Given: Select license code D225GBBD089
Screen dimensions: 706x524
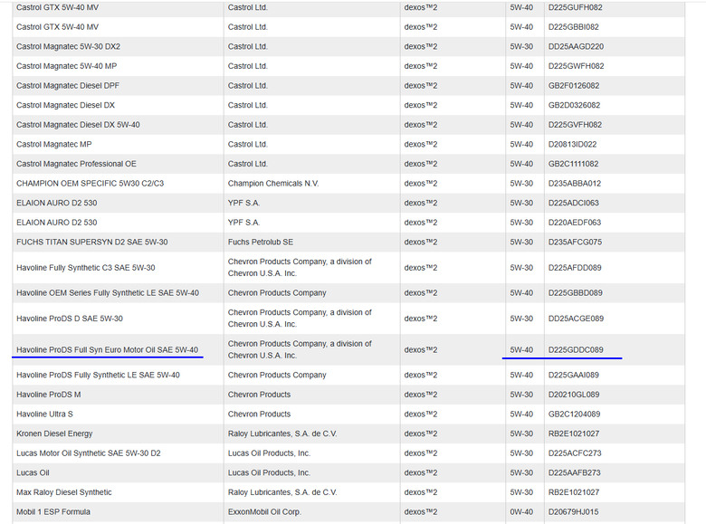Looking at the screenshot, I should pyautogui.click(x=575, y=293).
